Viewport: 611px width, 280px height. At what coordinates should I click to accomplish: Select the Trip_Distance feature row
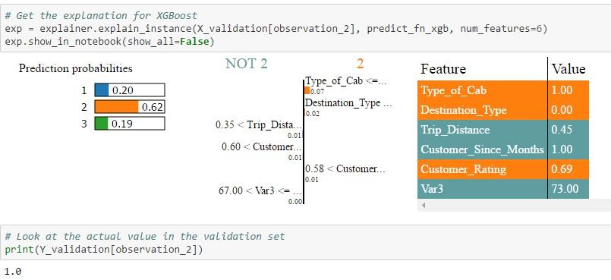coord(503,130)
